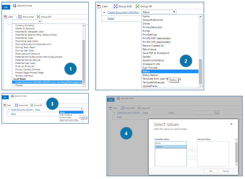The width and height of the screenshot is (245, 179).
Task: Choose Sharepoint URL in field list
Action: click(151, 64)
